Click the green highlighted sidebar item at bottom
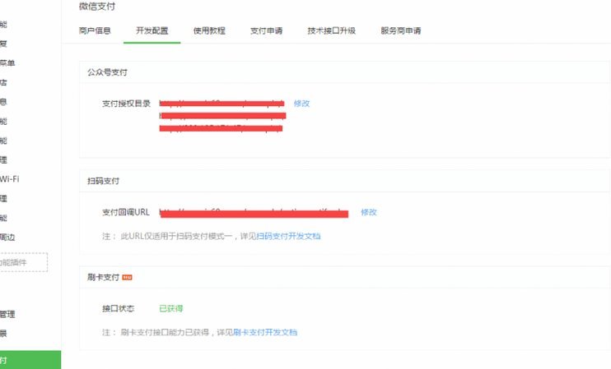 pos(30,360)
